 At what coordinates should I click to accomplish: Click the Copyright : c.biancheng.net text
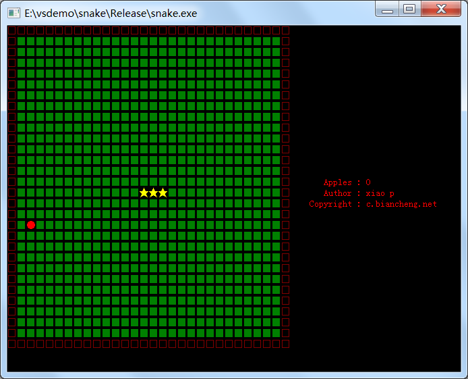[x=373, y=204]
